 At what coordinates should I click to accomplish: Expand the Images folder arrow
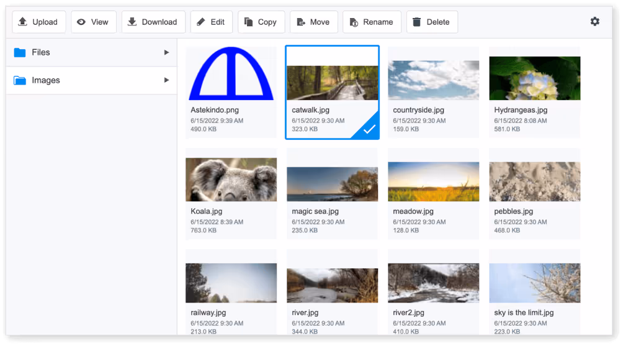pos(166,80)
